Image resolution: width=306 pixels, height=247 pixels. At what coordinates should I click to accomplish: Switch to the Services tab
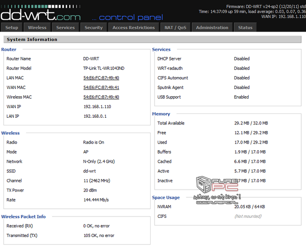point(66,27)
